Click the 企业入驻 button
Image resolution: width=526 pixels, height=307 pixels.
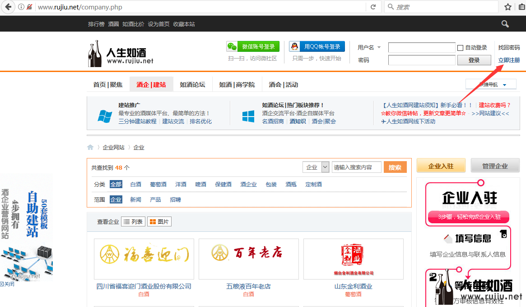click(441, 166)
